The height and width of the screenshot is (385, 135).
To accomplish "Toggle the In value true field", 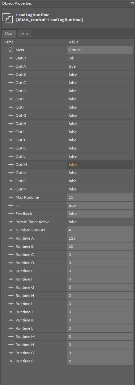I will coord(100,205).
